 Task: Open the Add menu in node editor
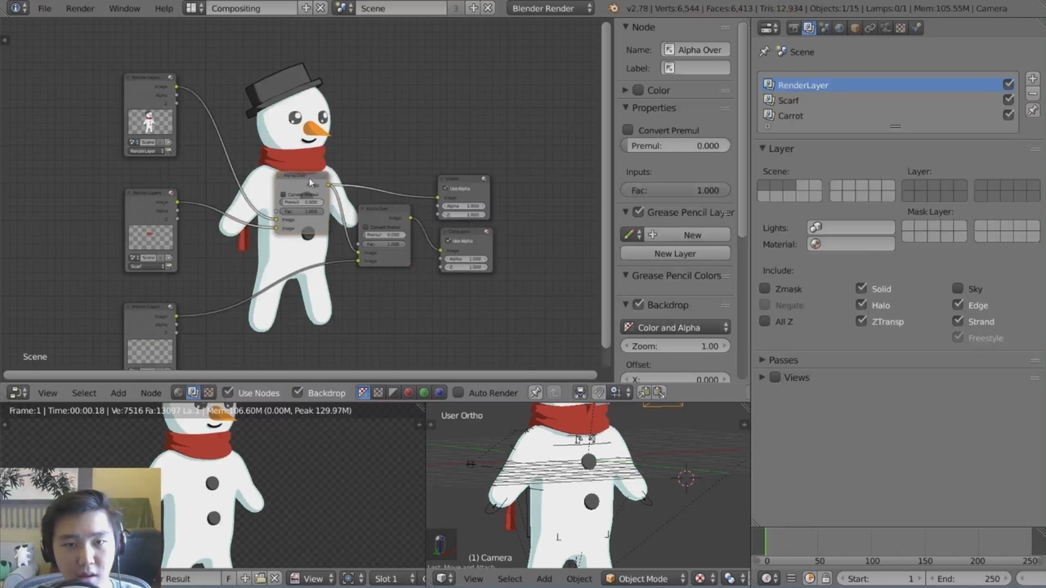click(x=118, y=393)
